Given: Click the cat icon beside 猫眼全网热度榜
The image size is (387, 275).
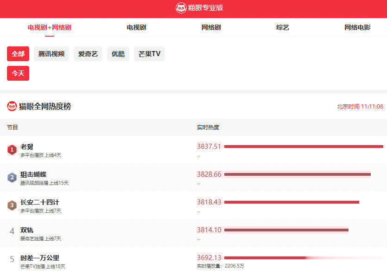Looking at the screenshot, I should tap(12, 106).
